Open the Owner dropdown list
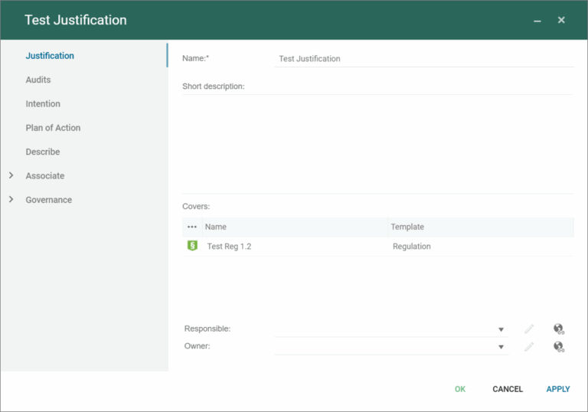The image size is (588, 412). point(501,347)
